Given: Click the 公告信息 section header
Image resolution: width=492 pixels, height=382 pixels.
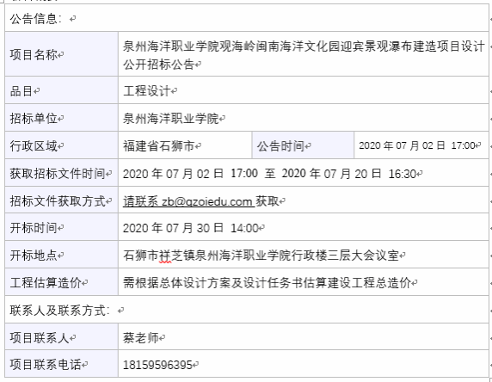Looking at the screenshot, I should pos(36,19).
